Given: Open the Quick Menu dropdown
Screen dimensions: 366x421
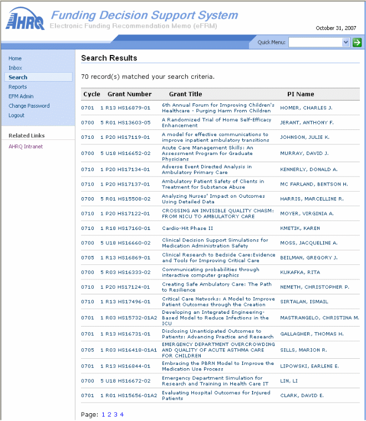Looking at the screenshot, I should pyautogui.click(x=319, y=42).
